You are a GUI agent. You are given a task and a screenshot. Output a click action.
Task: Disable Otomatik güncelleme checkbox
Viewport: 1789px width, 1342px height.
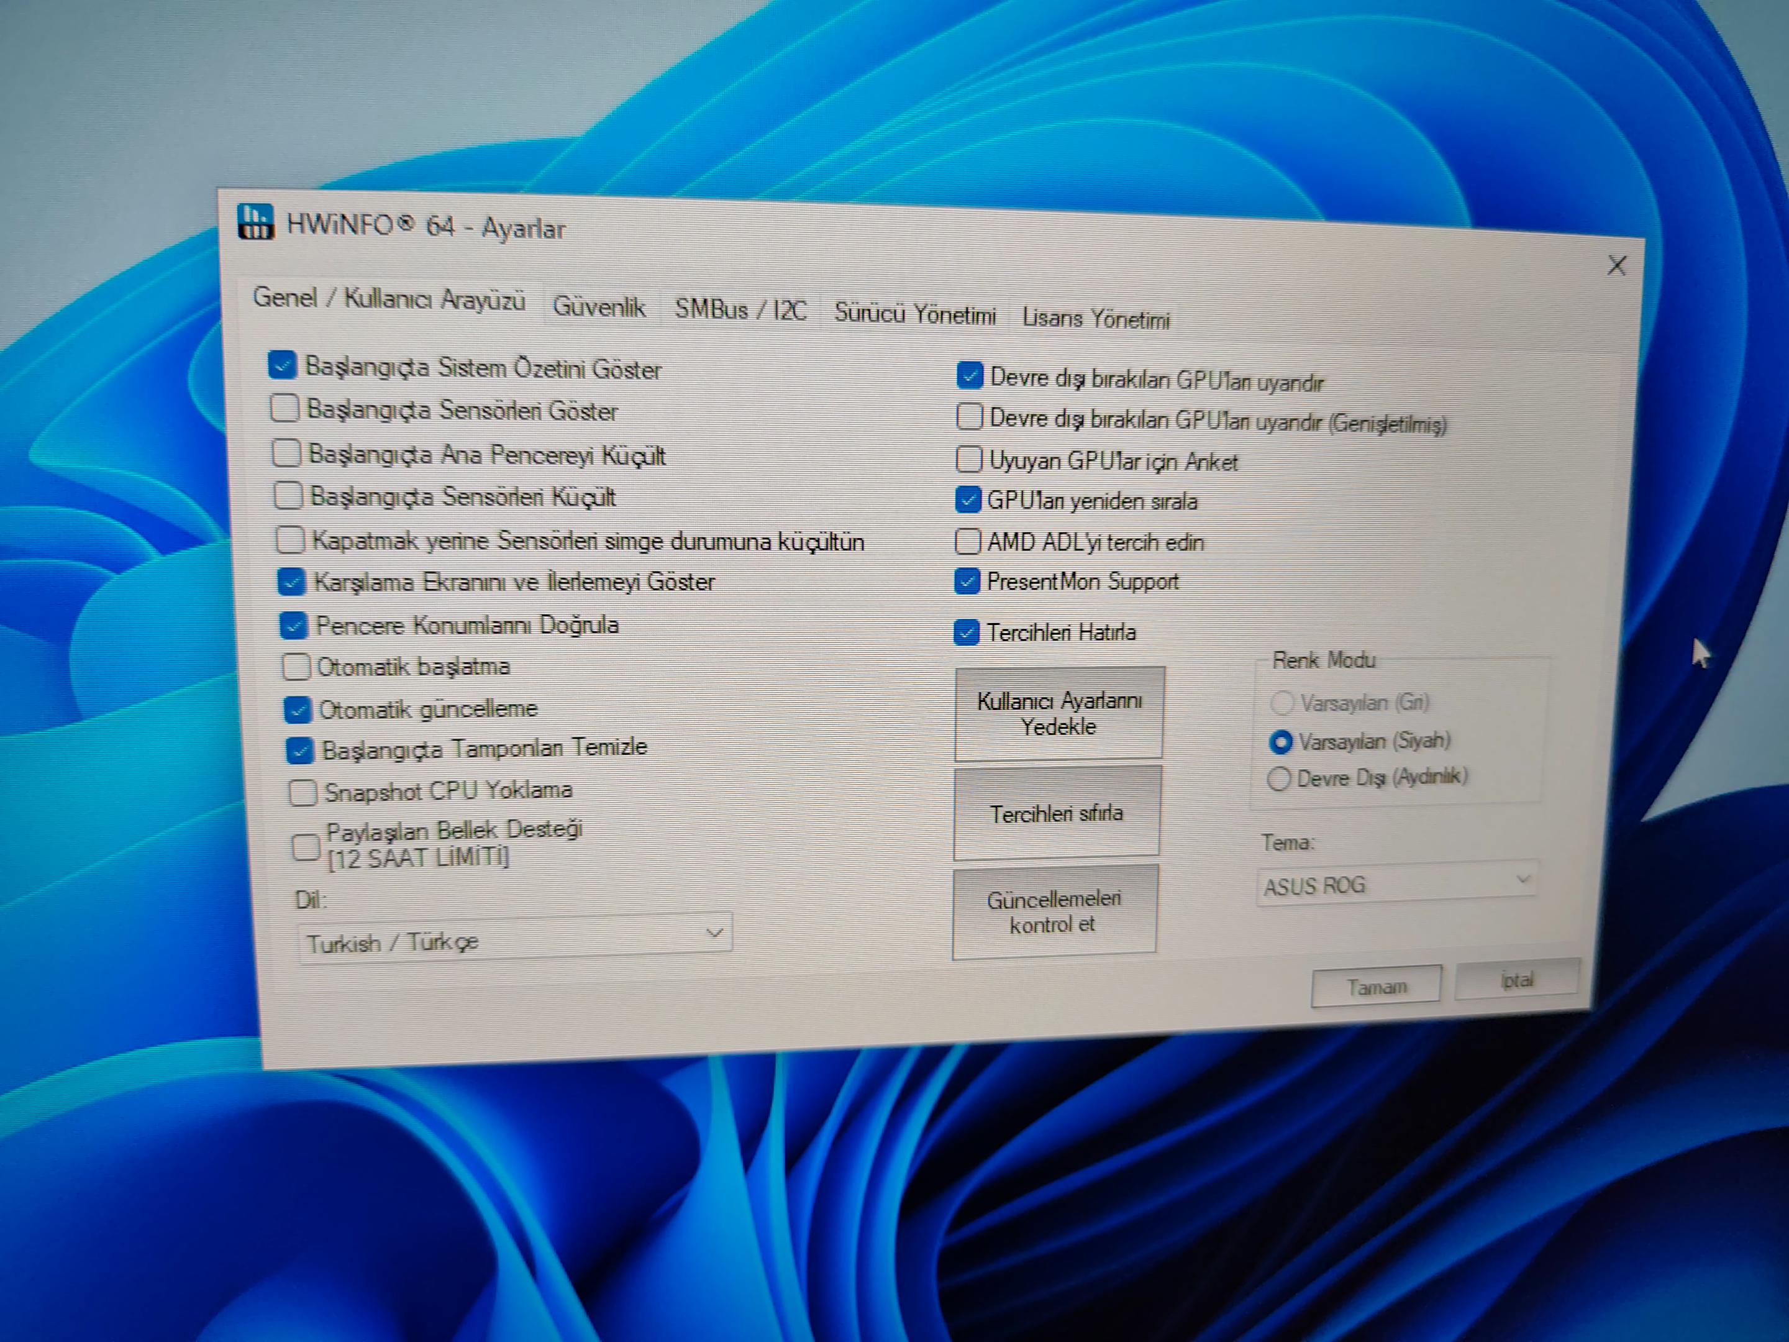pyautogui.click(x=298, y=710)
